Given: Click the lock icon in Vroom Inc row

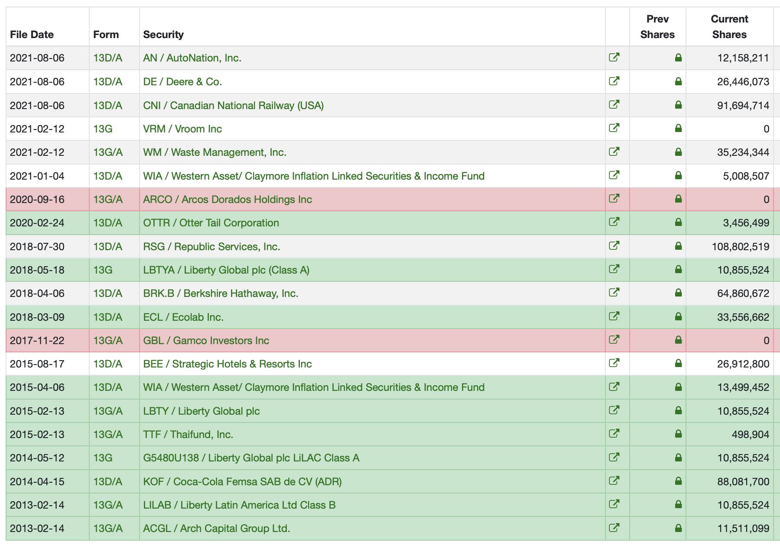Looking at the screenshot, I should pyautogui.click(x=678, y=128).
